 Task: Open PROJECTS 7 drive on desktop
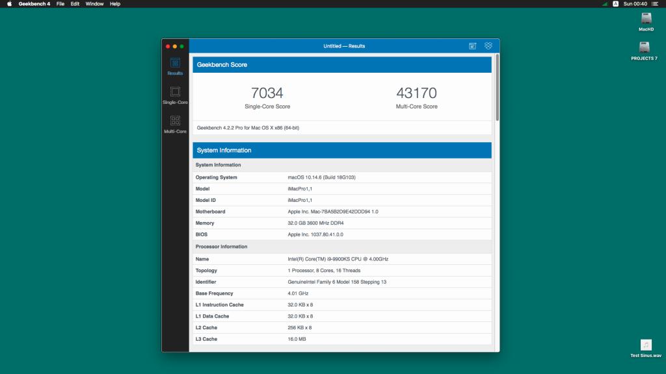pyautogui.click(x=644, y=51)
